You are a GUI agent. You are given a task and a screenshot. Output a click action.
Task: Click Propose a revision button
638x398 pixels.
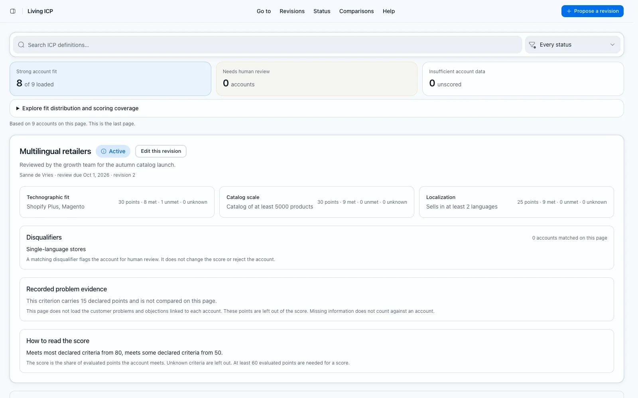pyautogui.click(x=593, y=11)
